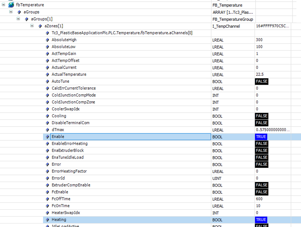Viewport: 301px width, 227px height.
Task: Click the dTmax value 0.575
Action: (273, 130)
